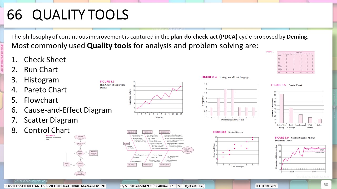Viewport: 337px width, 189px height.
Task: Click the "FIGURE 8.3" caption label
Action: coord(107,82)
